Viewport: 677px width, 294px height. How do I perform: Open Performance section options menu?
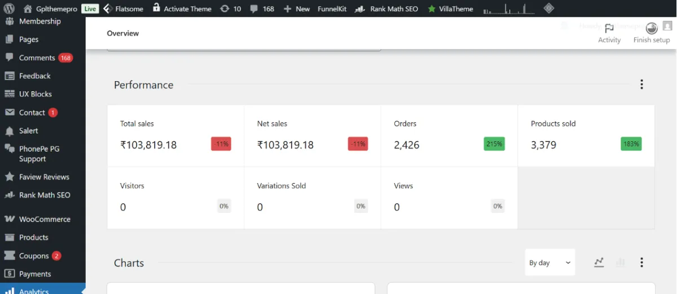[641, 84]
